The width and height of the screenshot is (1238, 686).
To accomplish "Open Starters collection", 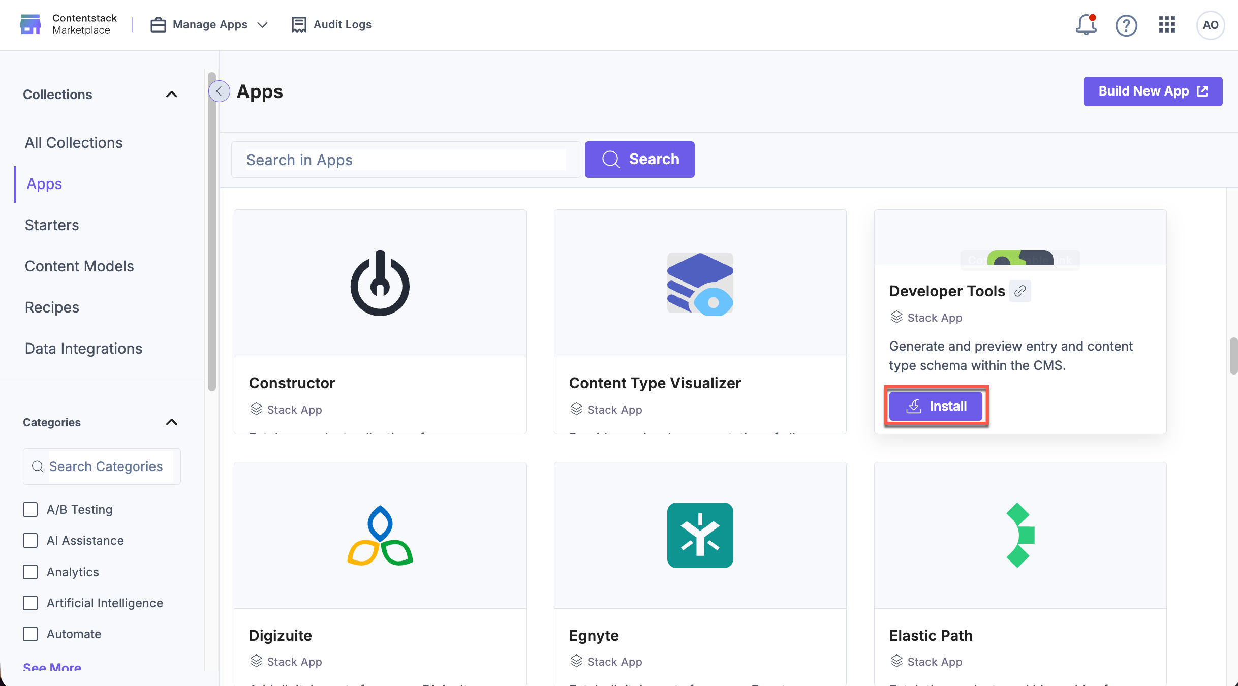I will pos(52,225).
